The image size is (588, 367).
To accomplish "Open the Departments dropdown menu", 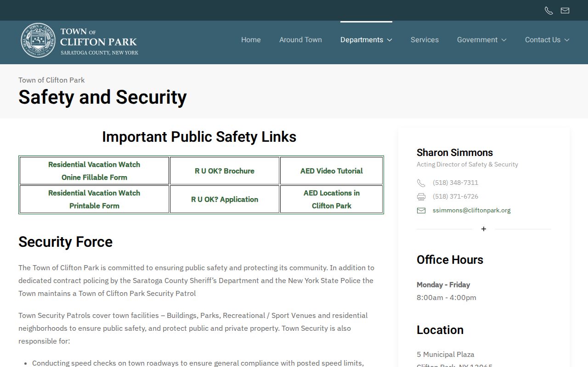I will coord(366,40).
